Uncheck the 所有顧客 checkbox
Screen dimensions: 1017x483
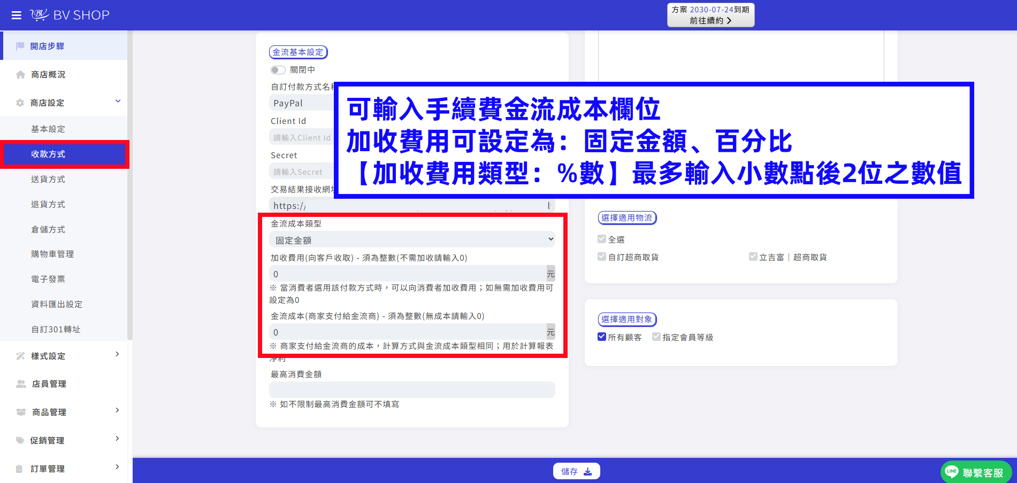pyautogui.click(x=602, y=337)
